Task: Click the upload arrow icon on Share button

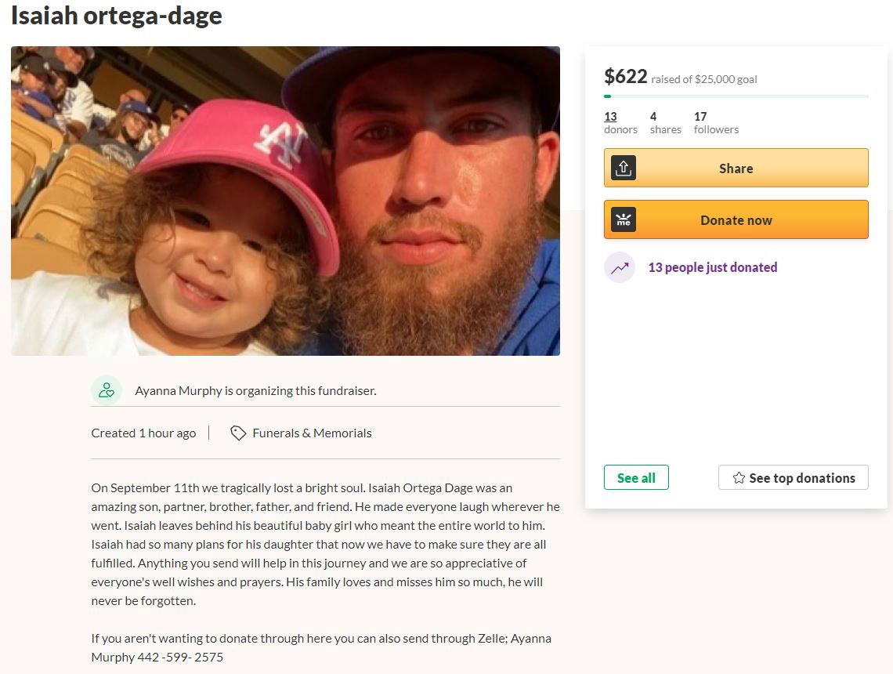Action: (624, 168)
